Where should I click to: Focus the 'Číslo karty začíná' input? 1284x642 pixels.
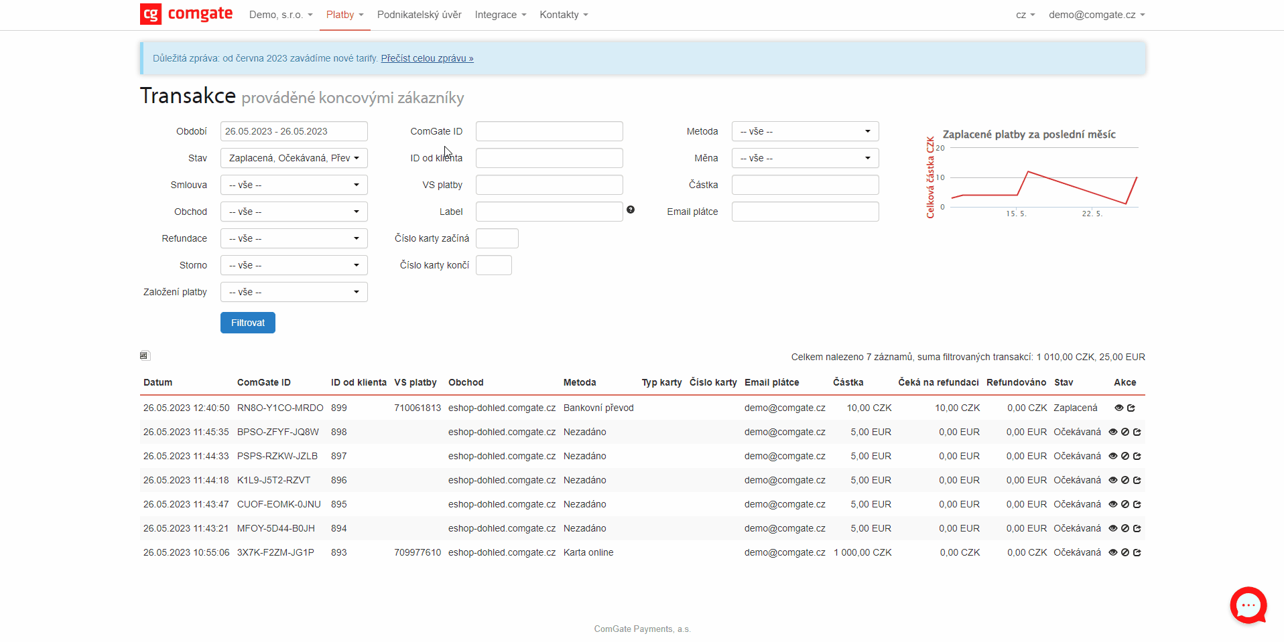pyautogui.click(x=497, y=238)
